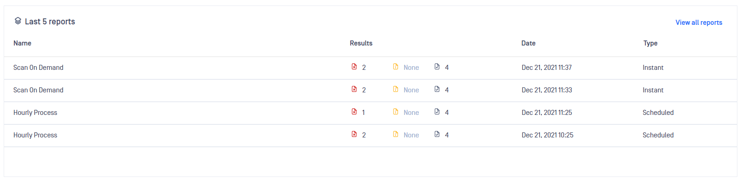Click red failed-files icon in 11:37 Scan On Demand row
Screen dimensions: 742x182
(x=354, y=67)
